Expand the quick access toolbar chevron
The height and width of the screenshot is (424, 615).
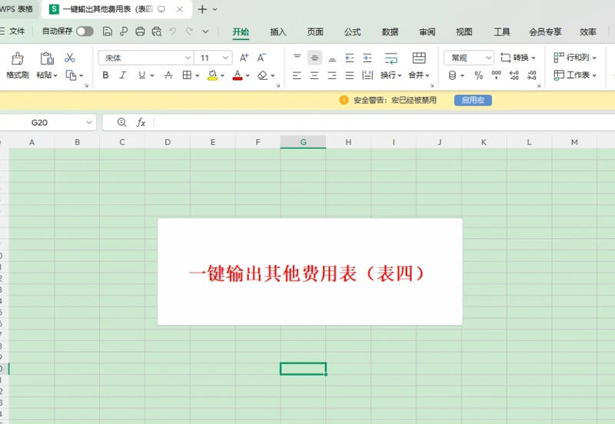pos(205,31)
